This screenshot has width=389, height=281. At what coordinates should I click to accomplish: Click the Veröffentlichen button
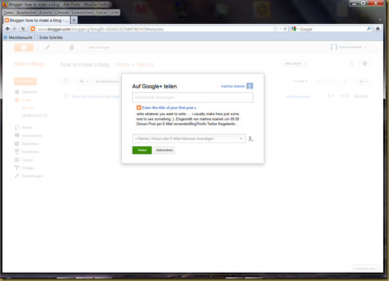coord(107,81)
